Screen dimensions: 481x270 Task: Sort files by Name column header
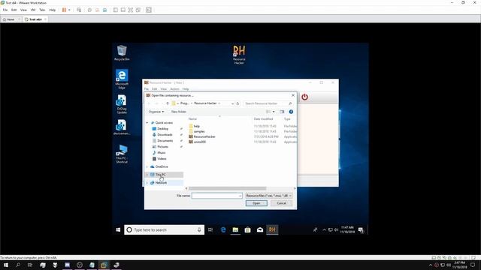(x=192, y=118)
